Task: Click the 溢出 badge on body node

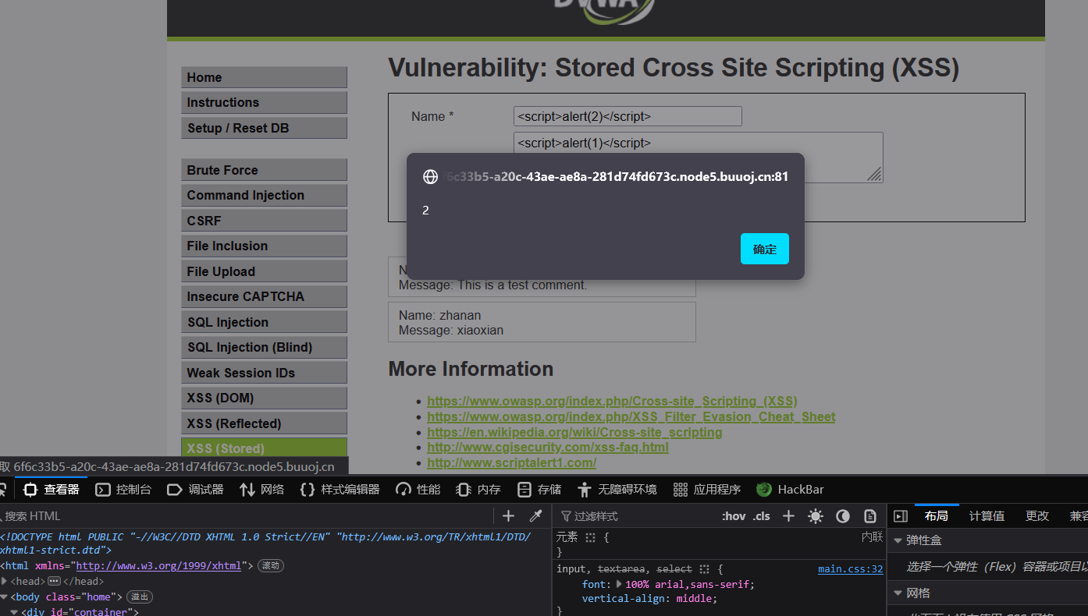Action: tap(140, 597)
